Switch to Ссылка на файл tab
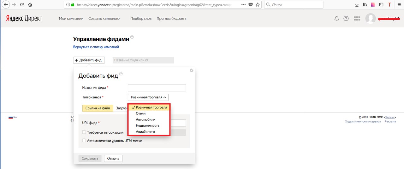 pos(98,108)
